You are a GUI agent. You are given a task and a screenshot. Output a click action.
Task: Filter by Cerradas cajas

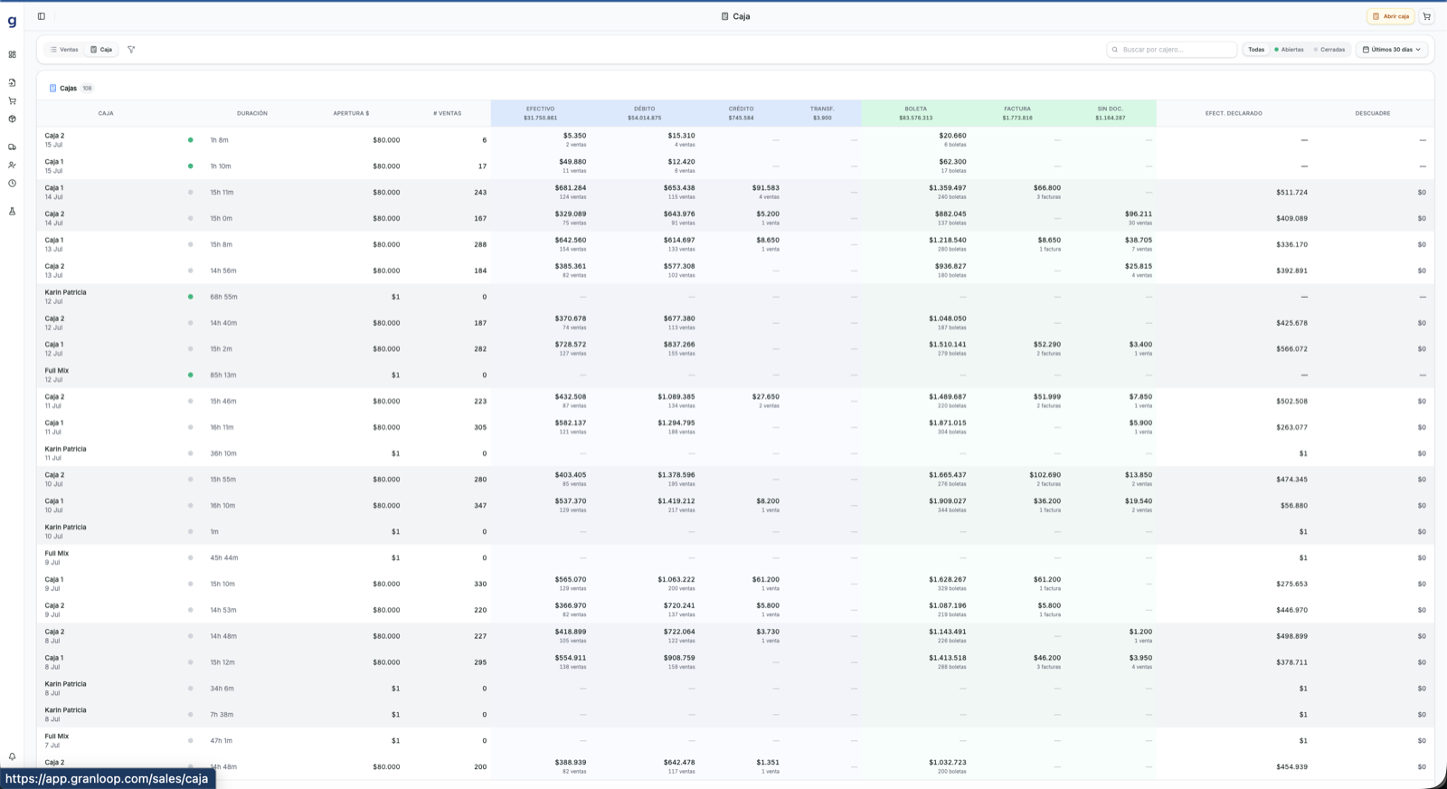click(x=1329, y=50)
